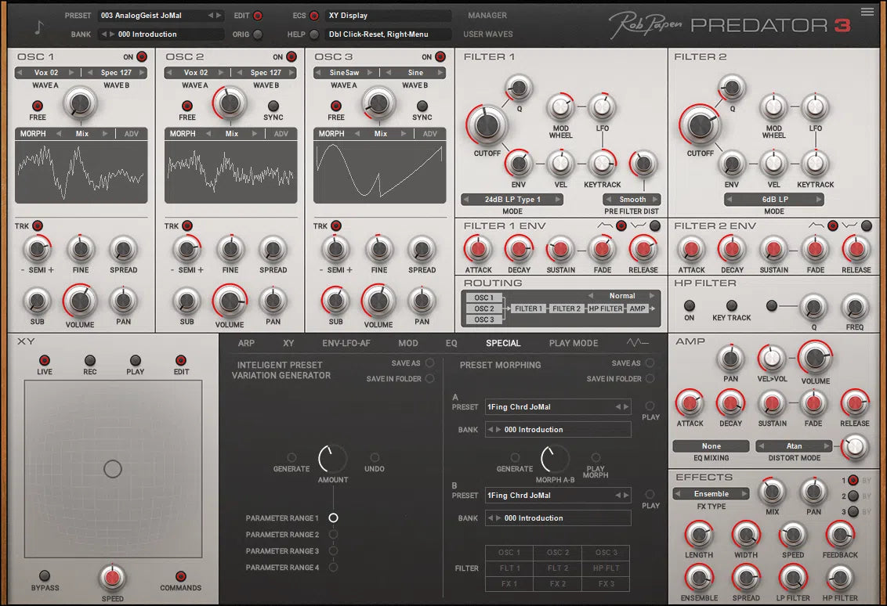
Task: Click inside the XY pad surface
Action: coord(113,467)
